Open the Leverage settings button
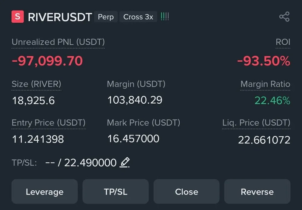This screenshot has height=210, width=302. click(x=45, y=191)
